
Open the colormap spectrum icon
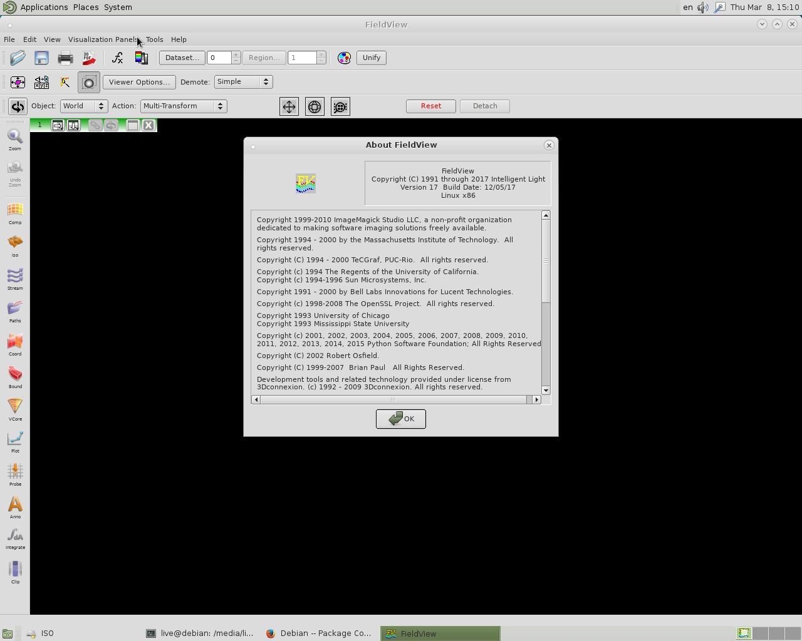(142, 58)
